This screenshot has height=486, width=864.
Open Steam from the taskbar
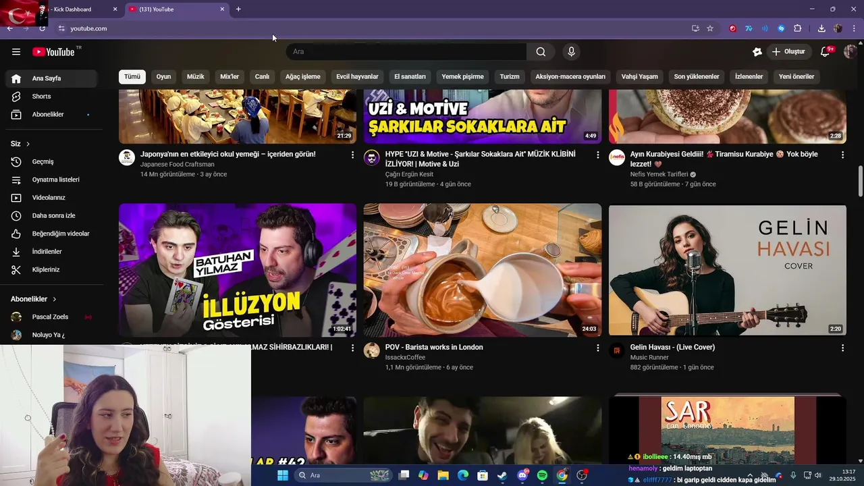click(502, 475)
